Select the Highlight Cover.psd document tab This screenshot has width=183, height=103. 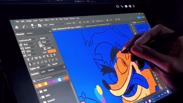coord(98,25)
